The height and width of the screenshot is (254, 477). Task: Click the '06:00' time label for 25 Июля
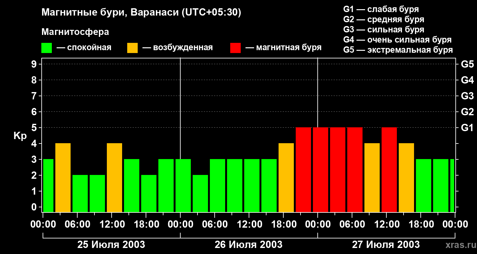[77, 224]
